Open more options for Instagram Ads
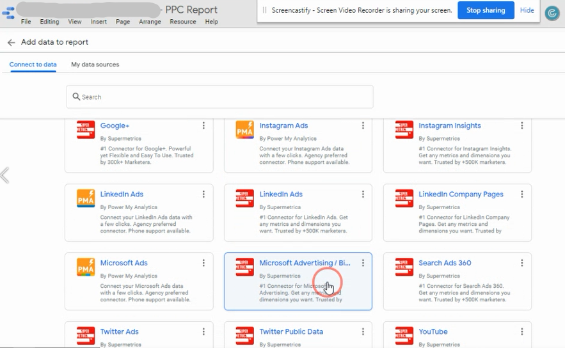The height and width of the screenshot is (348, 565). click(x=363, y=125)
